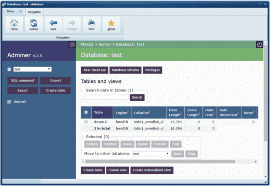The image size is (270, 186).
Task: Click the MySQL breadcrumb link
Action: click(87, 44)
